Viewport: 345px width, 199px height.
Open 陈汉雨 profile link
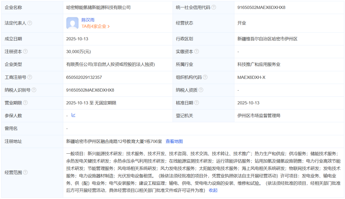click(x=88, y=20)
